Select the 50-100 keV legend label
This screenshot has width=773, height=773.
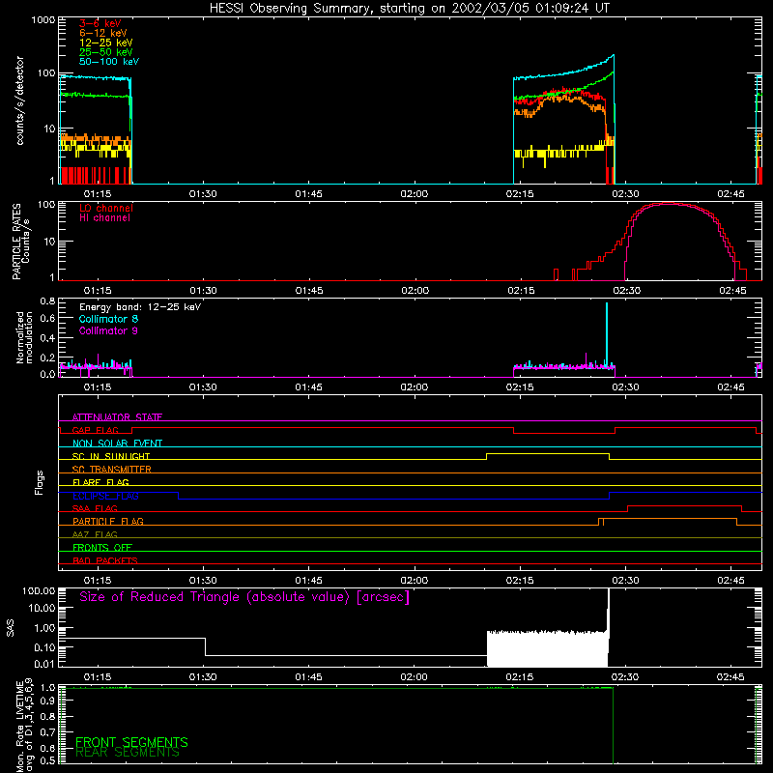point(109,62)
